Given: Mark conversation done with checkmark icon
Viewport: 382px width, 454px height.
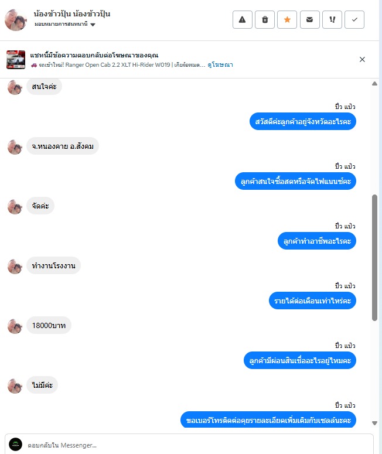Looking at the screenshot, I should pyautogui.click(x=354, y=20).
